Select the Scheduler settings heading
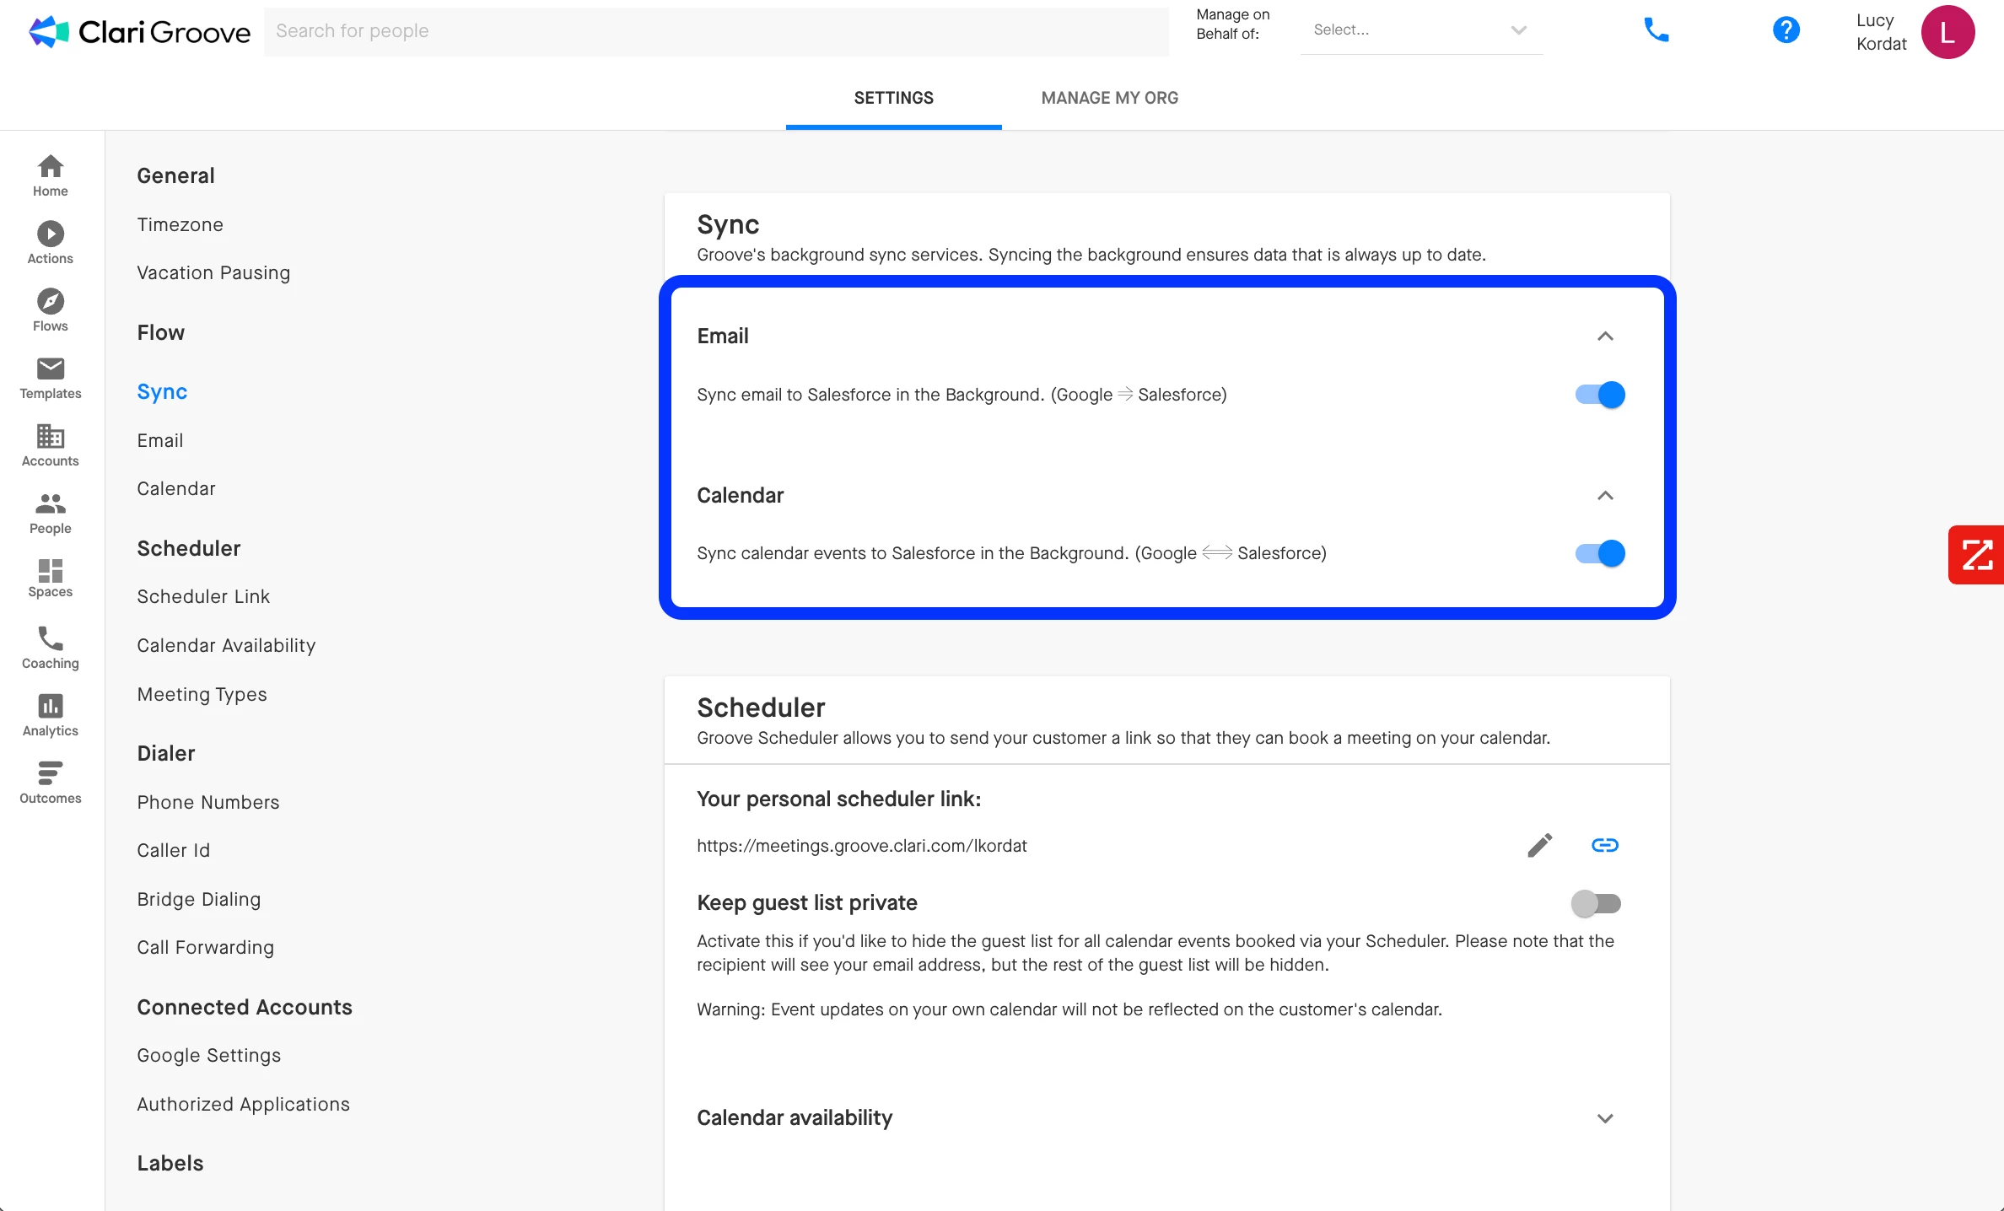The image size is (2004, 1211). (x=188, y=548)
